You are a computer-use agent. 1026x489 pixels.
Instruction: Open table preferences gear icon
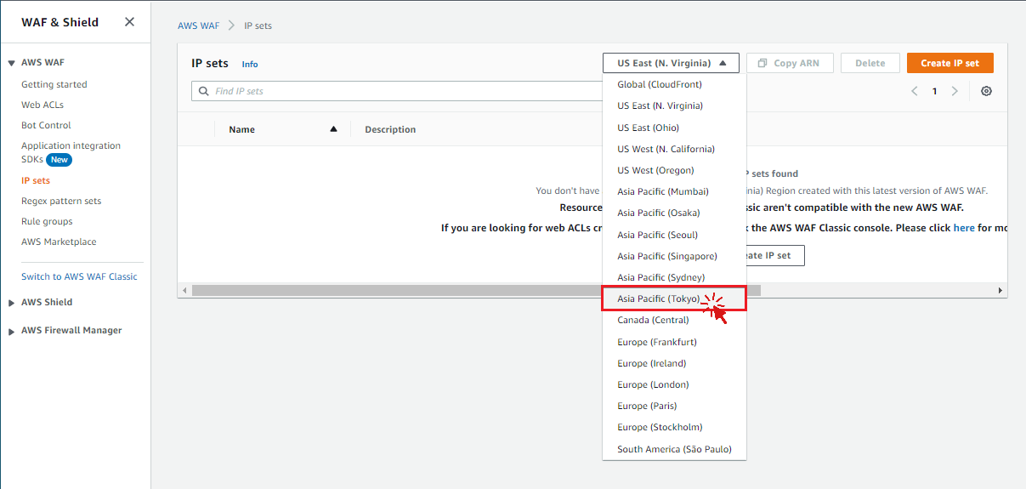pos(986,91)
